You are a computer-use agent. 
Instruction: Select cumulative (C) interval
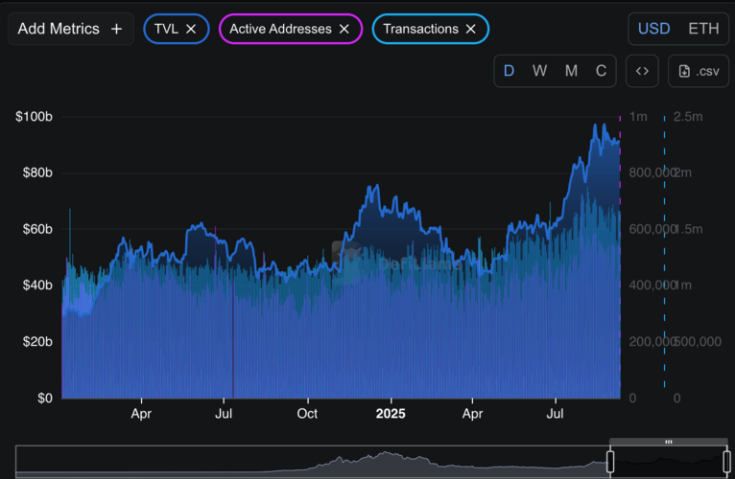[601, 71]
